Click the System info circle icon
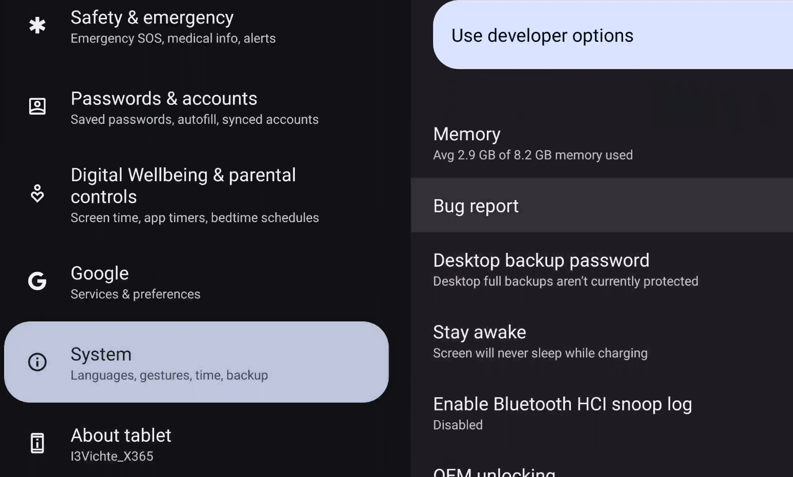Screen dimensions: 793x477 click(x=37, y=362)
